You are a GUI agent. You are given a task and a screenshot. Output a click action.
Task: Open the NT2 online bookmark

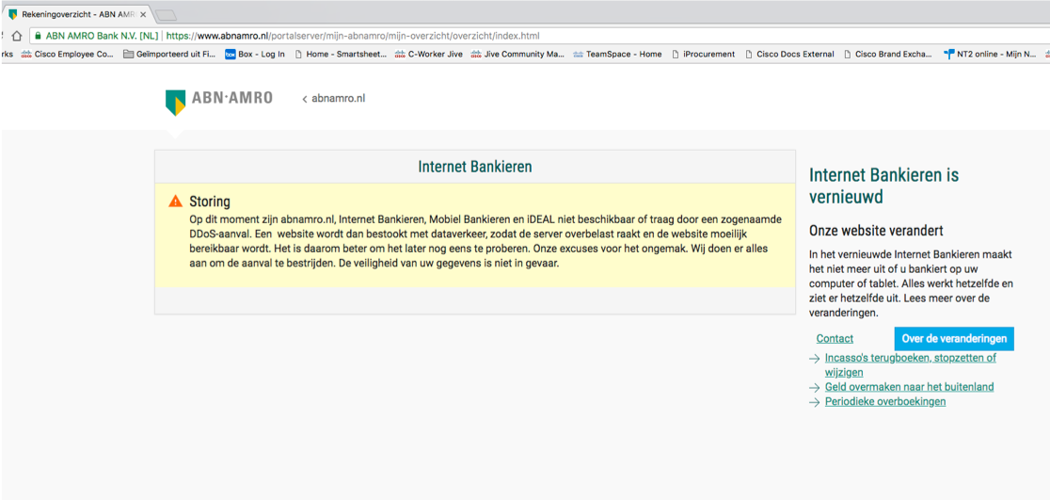[989, 55]
